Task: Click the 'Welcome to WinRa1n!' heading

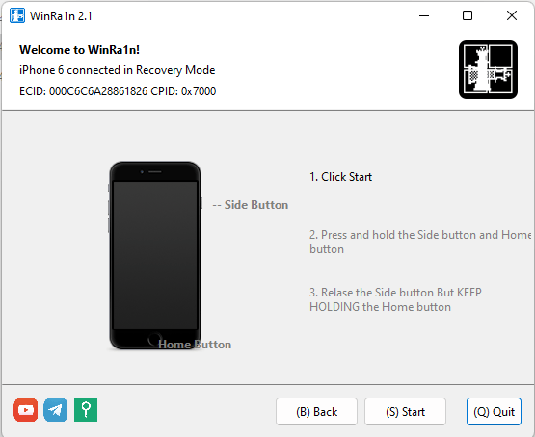Action: 79,50
